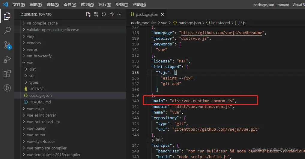Click *.js in the breadcrumb
This screenshot has width=305, height=159.
coord(240,23)
